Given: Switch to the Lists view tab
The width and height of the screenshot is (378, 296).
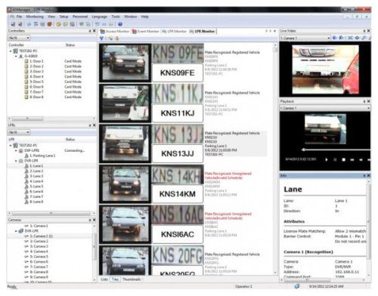Looking at the screenshot, I should coord(104,279).
